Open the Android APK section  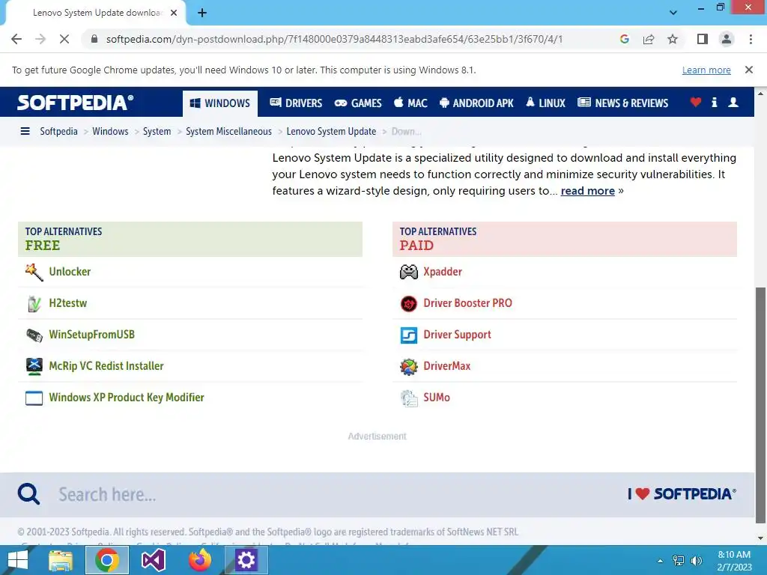(x=476, y=103)
